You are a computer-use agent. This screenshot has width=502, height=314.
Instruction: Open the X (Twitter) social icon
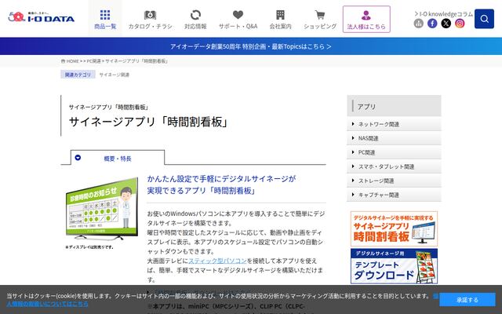(x=446, y=24)
